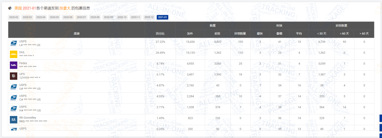Viewport: 382px width, 138px height.
Task: Click the < 30 天 column header
Action: (x=321, y=34)
